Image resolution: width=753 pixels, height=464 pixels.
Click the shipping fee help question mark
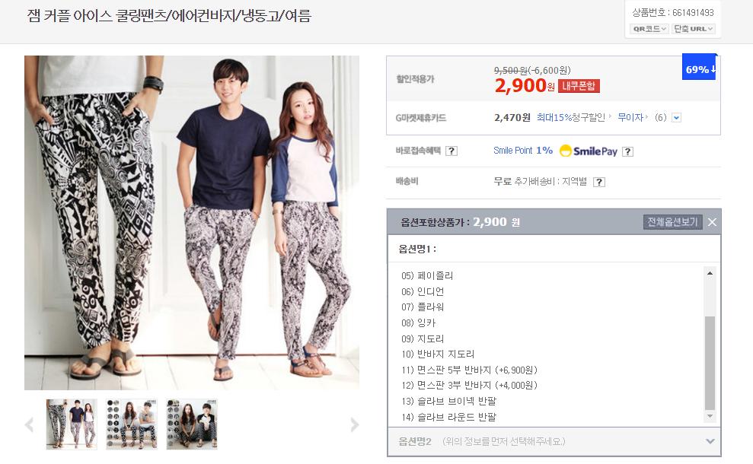coord(599,182)
